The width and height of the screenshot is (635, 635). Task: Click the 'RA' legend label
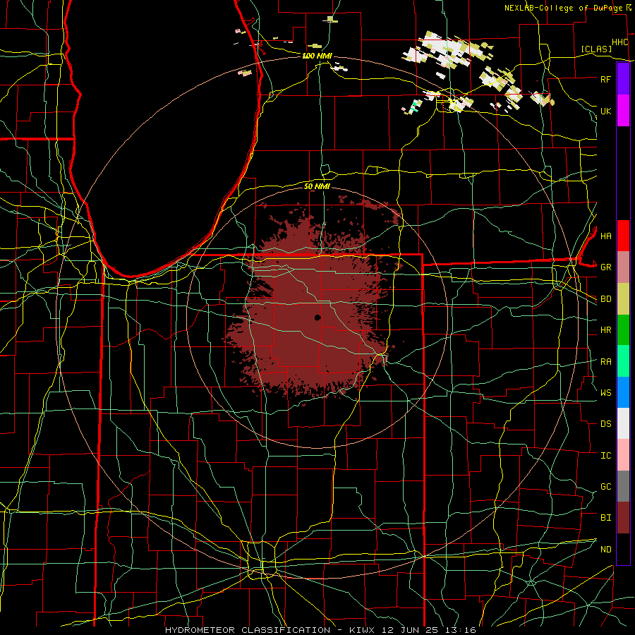(x=605, y=362)
